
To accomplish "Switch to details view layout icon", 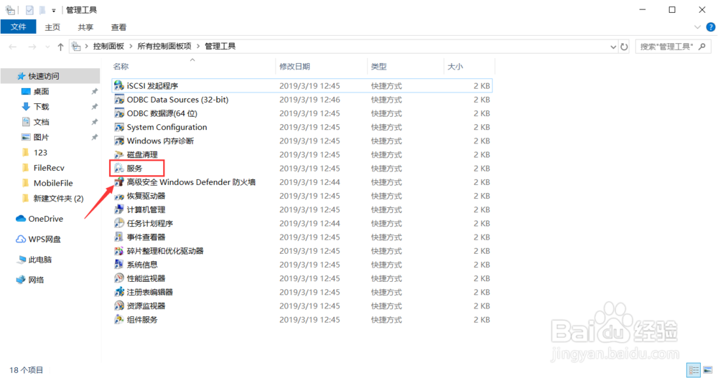I will (694, 370).
